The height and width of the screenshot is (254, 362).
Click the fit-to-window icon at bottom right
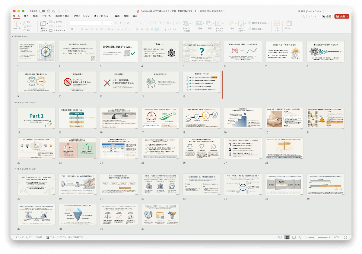345,237
